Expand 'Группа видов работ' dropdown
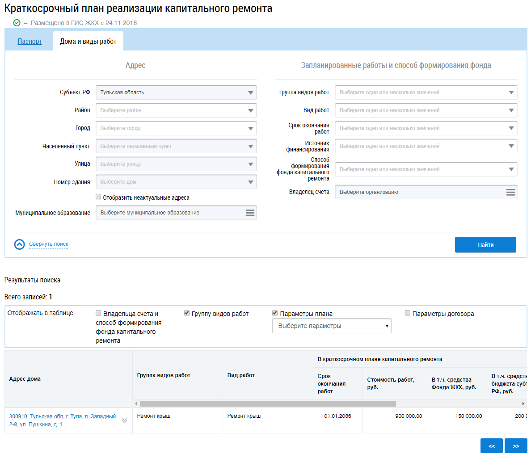This screenshot has height=458, width=531. [x=426, y=92]
